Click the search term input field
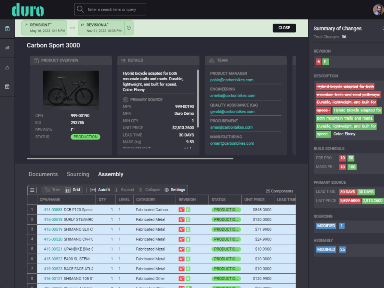This screenshot has height=288, width=384. click(x=114, y=10)
